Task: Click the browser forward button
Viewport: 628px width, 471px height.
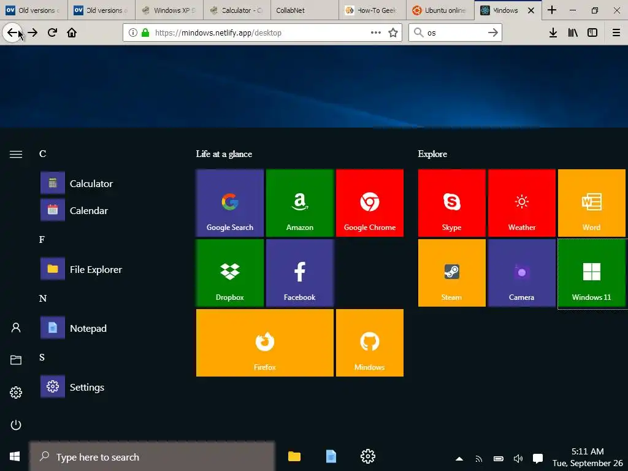Action: pyautogui.click(x=33, y=33)
